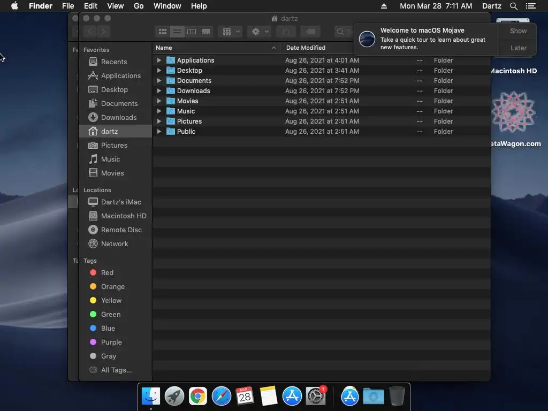
Task: Open the Go menu
Action: tap(139, 6)
